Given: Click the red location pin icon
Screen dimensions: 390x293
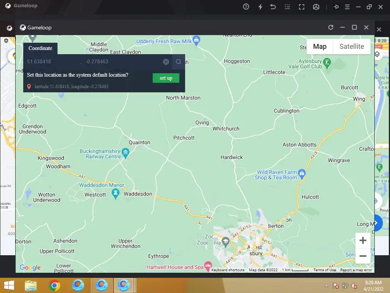Looking at the screenshot, I should (29, 87).
